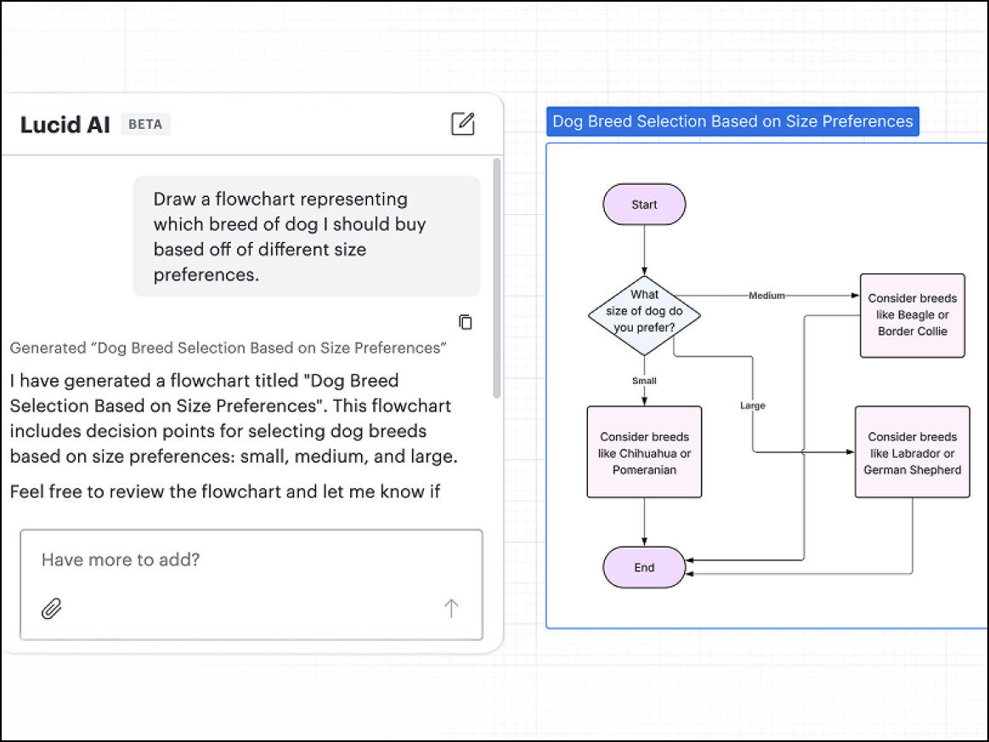989x742 pixels.
Task: Select the Start terminator shape
Action: (644, 205)
